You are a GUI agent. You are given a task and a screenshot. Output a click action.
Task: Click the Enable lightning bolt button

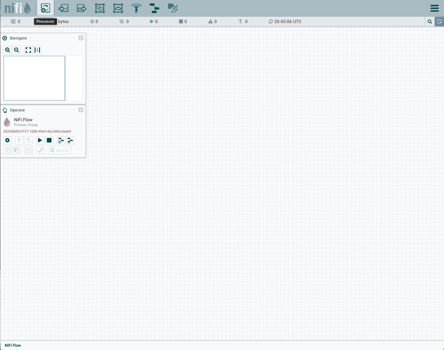[x=19, y=140]
